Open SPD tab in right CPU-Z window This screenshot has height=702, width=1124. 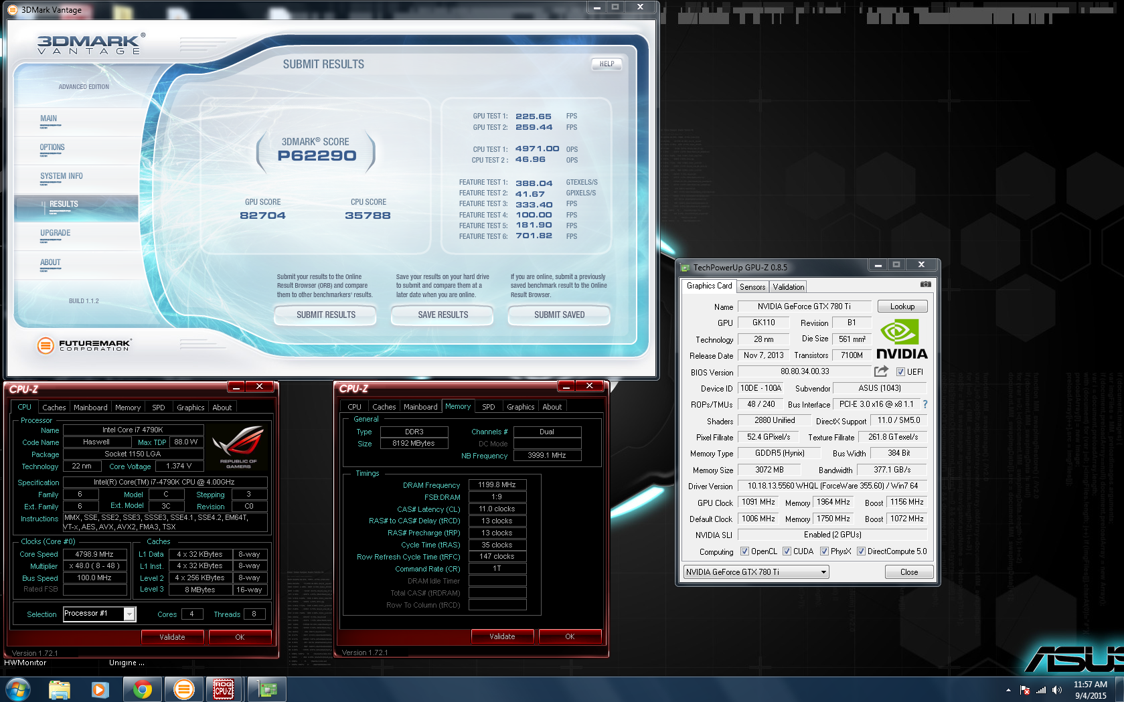coord(489,407)
